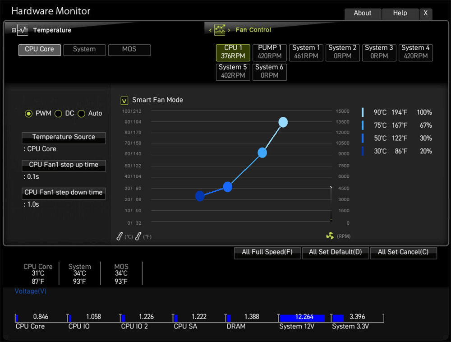
Task: Open CPU Fan1 step up time setting
Action: (64, 165)
